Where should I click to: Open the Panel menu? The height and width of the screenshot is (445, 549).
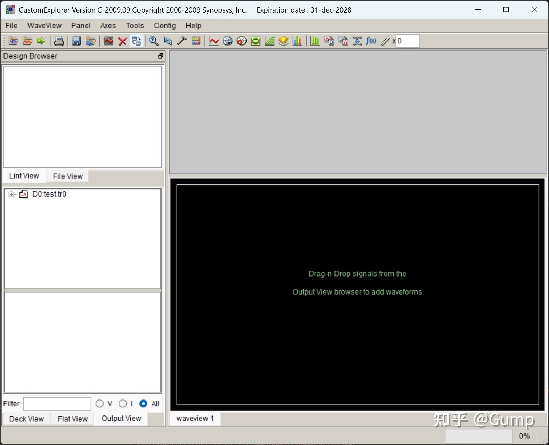pyautogui.click(x=81, y=26)
